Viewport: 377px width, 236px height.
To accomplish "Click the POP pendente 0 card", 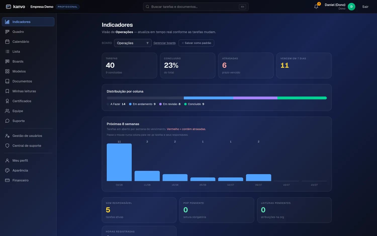I will pos(217,210).
